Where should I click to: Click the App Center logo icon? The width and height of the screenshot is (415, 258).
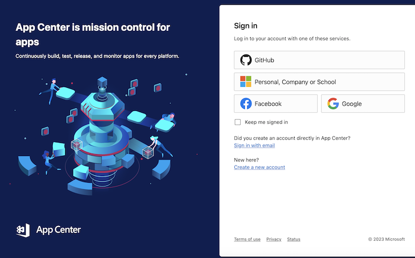tap(23, 230)
